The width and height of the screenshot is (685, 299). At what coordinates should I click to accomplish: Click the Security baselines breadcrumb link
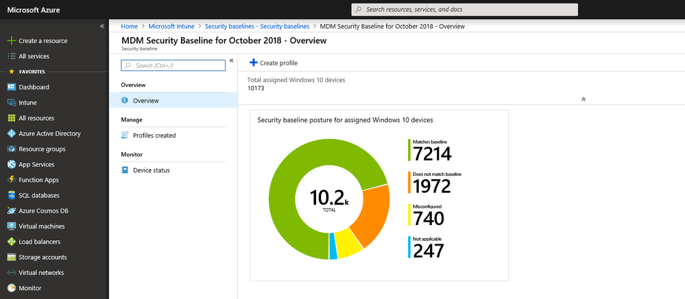click(x=257, y=26)
